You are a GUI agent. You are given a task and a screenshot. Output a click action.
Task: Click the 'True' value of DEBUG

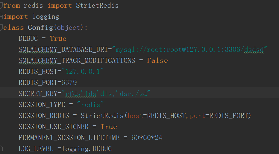tap(58, 38)
